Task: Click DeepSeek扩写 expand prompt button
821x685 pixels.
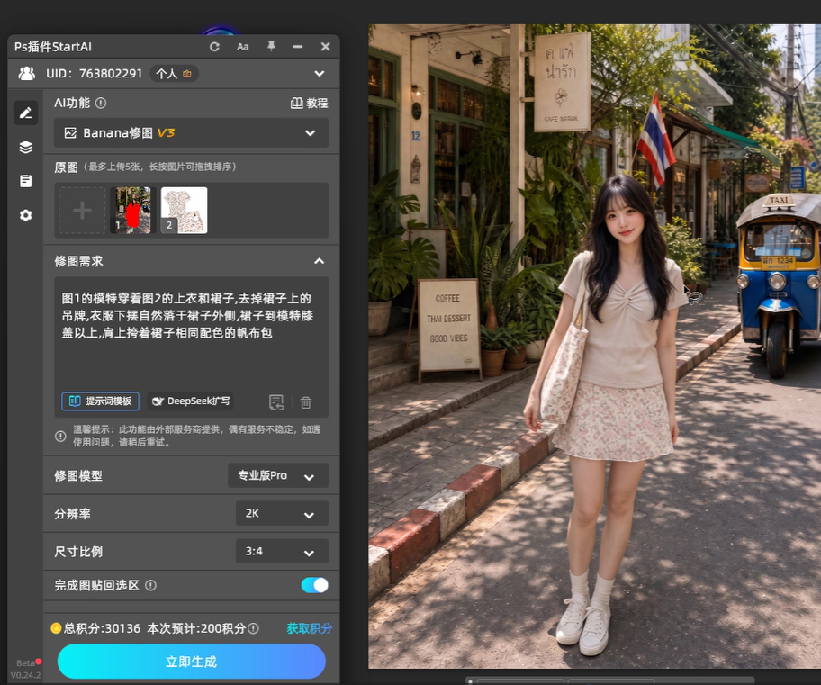Action: [191, 401]
